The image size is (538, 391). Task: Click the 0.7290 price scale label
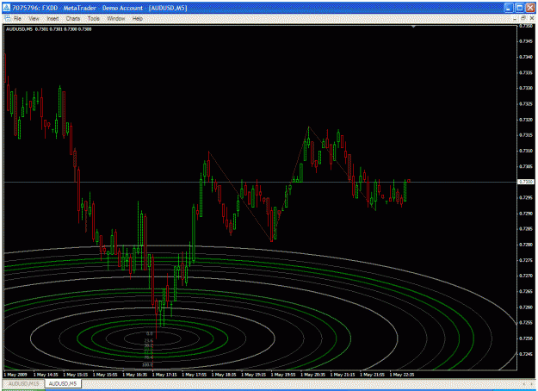click(x=526, y=214)
